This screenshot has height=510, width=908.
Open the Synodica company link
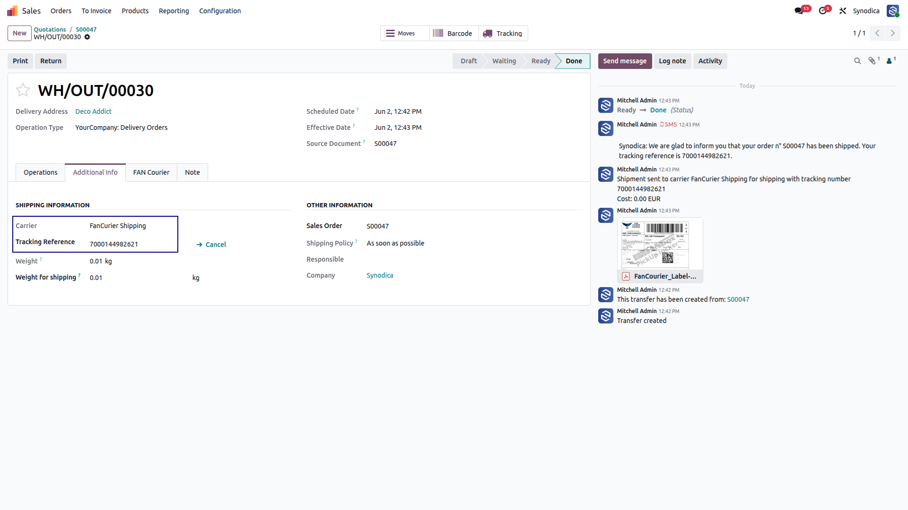click(x=380, y=275)
